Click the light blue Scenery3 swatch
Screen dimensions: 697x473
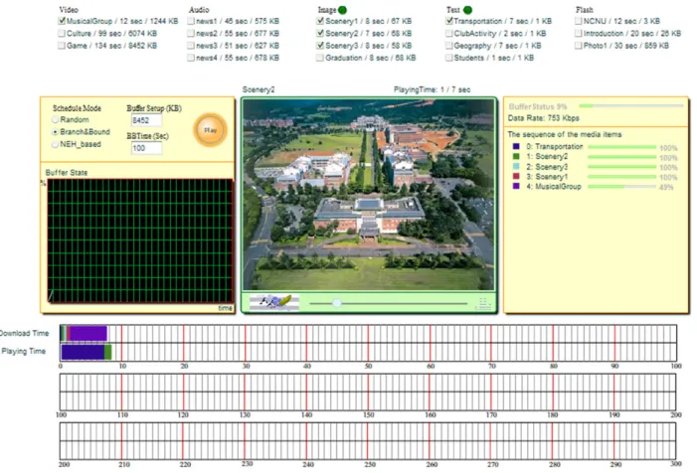(x=516, y=167)
